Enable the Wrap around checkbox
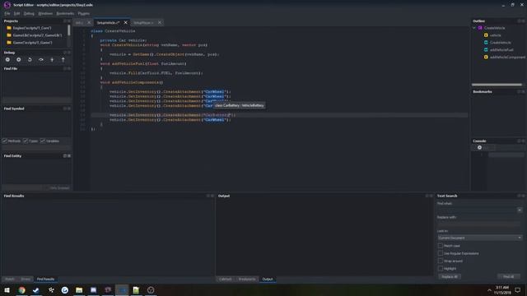This screenshot has width=527, height=296. coord(441,261)
